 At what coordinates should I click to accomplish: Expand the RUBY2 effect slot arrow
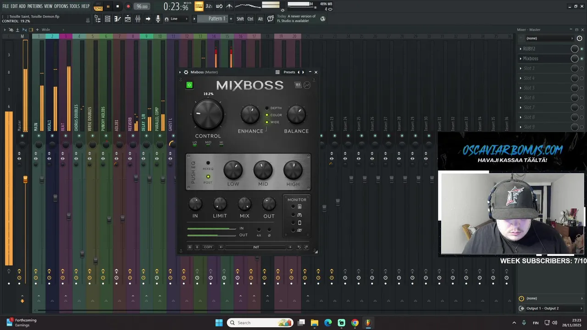[x=521, y=49]
